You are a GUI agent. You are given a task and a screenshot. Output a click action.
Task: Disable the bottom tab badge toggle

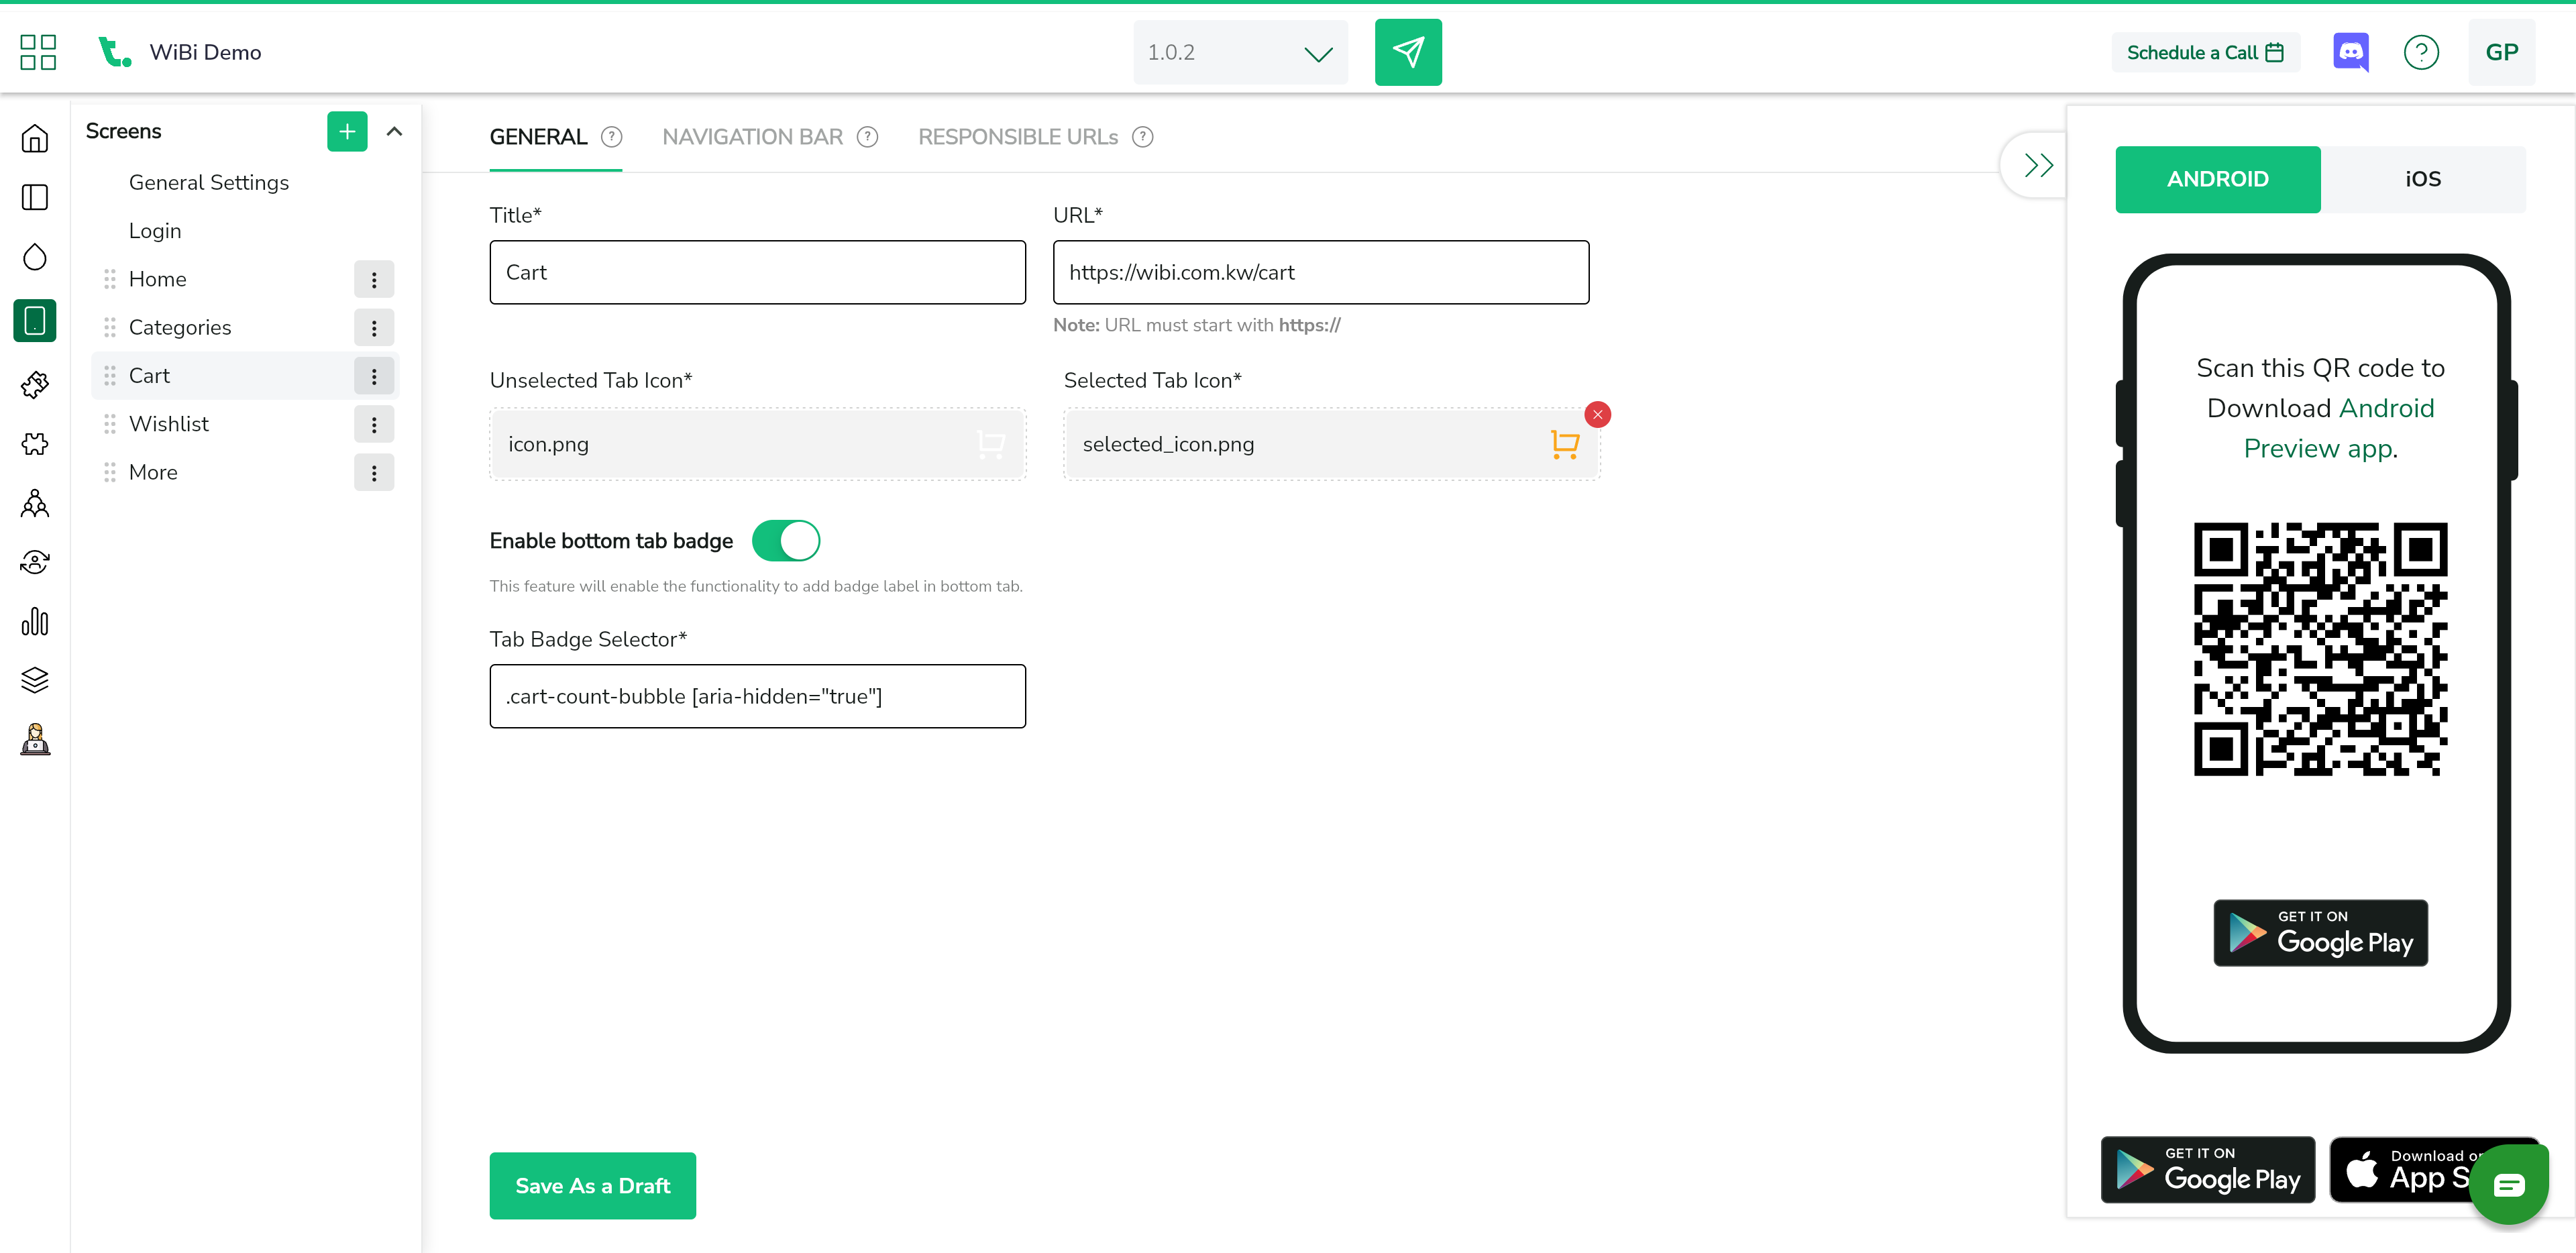click(786, 540)
